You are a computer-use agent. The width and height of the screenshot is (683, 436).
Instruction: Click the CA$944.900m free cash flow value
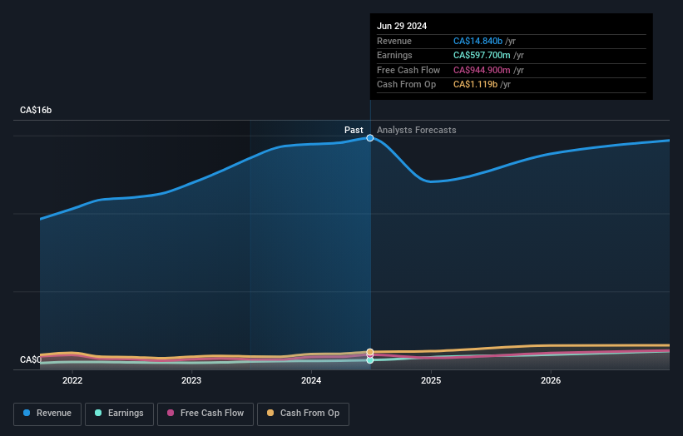(x=482, y=70)
